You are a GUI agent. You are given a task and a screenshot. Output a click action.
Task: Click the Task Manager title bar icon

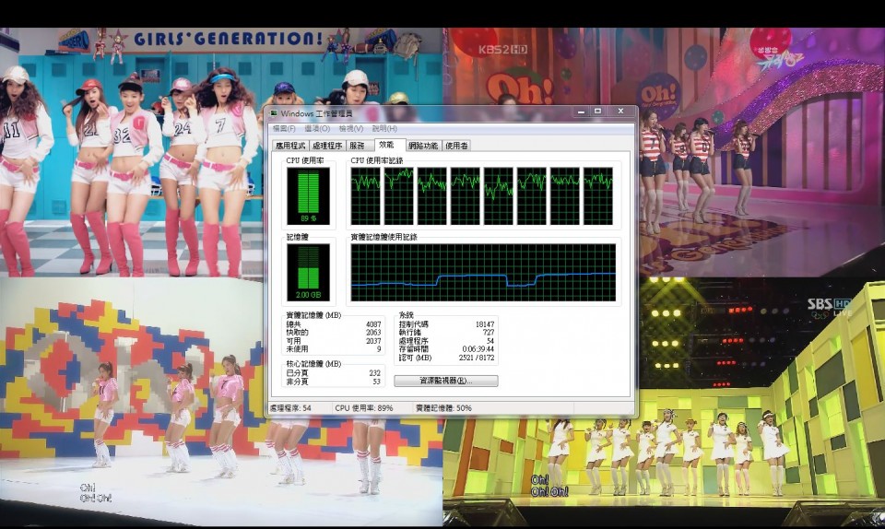coord(274,113)
